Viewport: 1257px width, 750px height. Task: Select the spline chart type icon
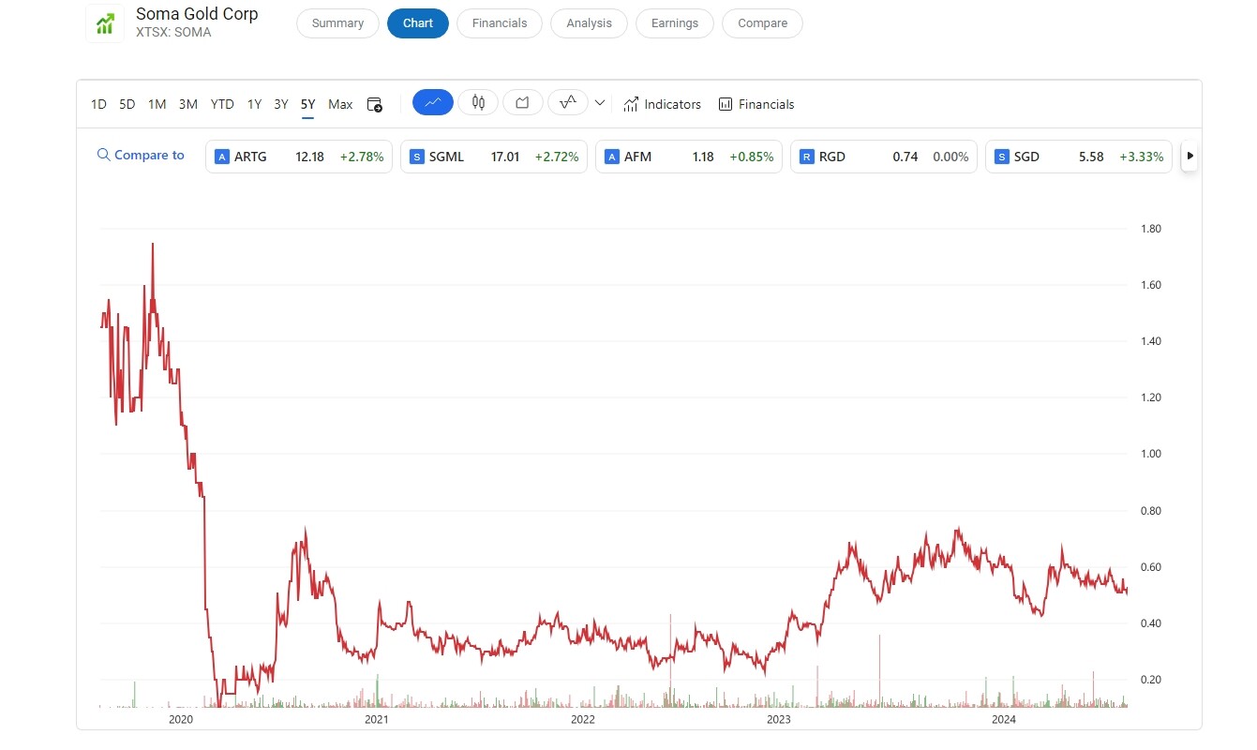tap(568, 103)
